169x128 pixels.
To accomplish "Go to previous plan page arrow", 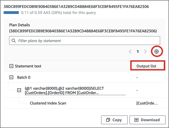I will point(130,52).
